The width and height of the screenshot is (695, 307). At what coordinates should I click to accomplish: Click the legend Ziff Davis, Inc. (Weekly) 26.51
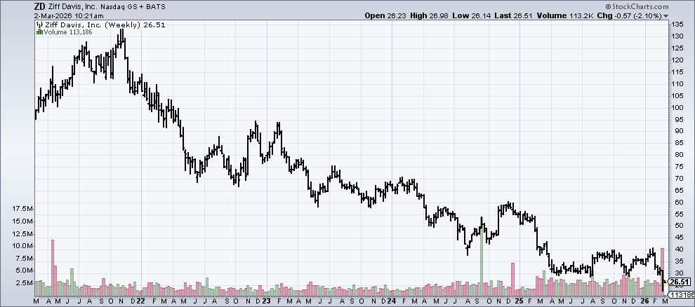click(x=105, y=25)
